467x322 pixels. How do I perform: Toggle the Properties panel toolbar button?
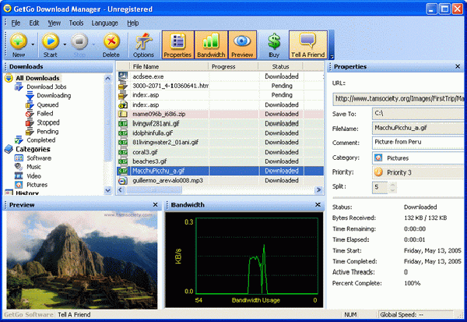pyautogui.click(x=178, y=44)
